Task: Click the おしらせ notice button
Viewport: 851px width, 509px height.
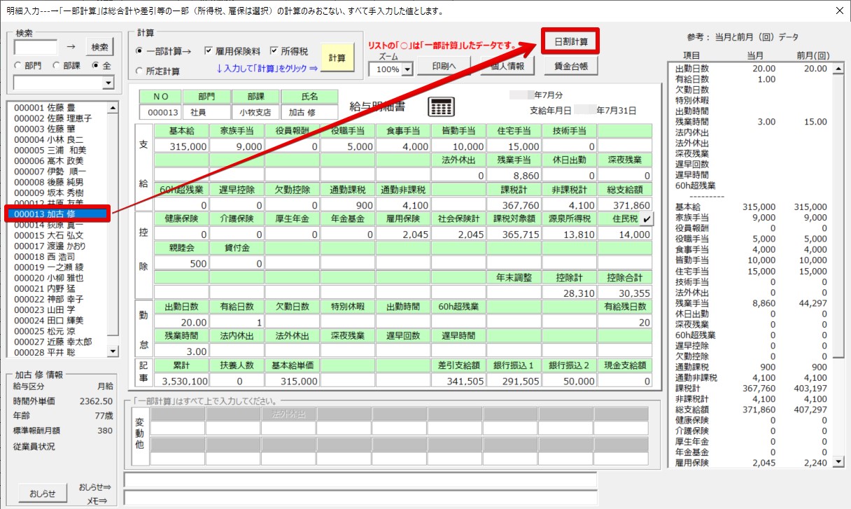Action: (42, 493)
